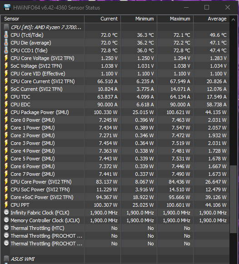
Task: Select the CPU PPT sensor row
Action: coord(115,205)
